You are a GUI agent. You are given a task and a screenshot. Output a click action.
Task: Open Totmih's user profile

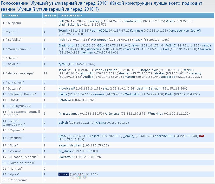pos(63,31)
